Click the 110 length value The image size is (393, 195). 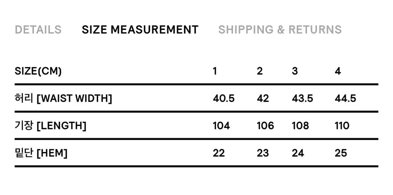342,126
